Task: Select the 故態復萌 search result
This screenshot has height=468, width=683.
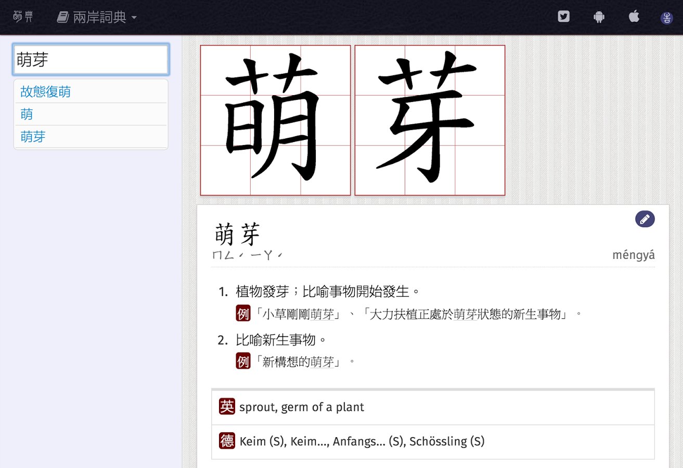Action: 91,92
